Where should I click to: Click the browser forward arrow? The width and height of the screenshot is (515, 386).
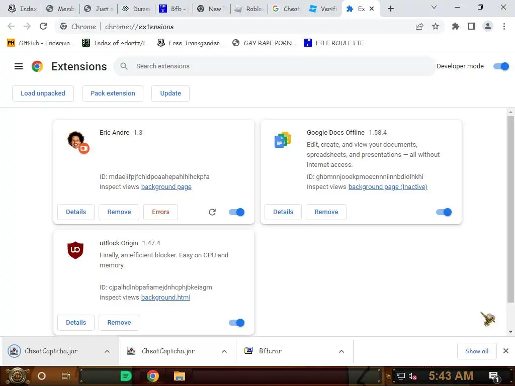pos(27,26)
